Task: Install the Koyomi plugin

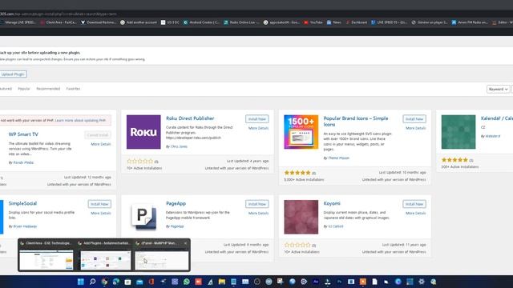Action: point(414,204)
